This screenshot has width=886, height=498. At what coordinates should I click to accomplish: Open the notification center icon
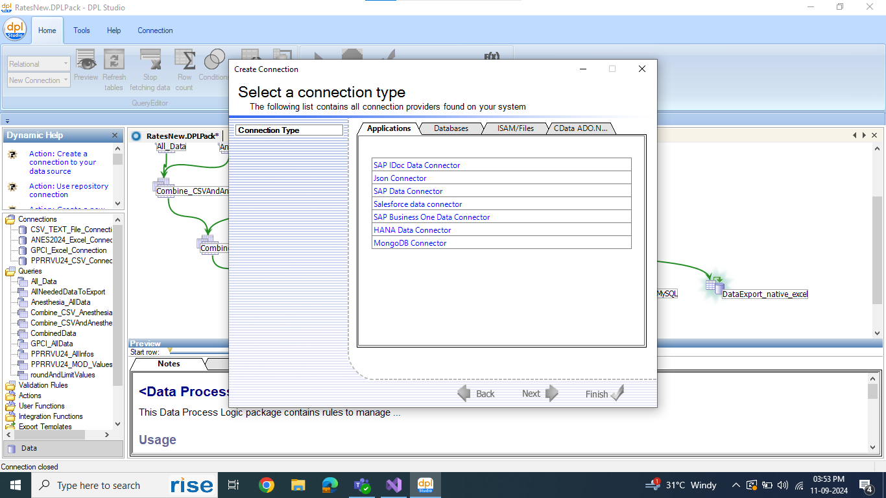point(866,485)
